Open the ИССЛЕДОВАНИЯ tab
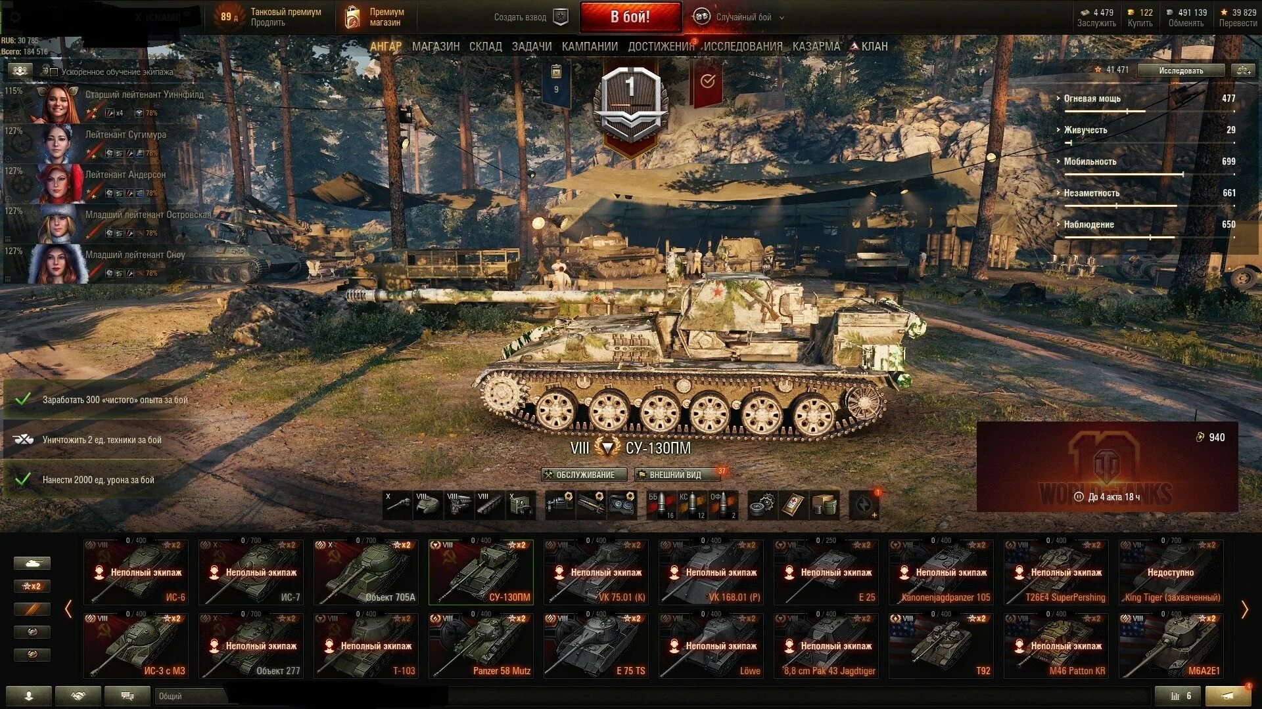The height and width of the screenshot is (709, 1262). (x=743, y=47)
